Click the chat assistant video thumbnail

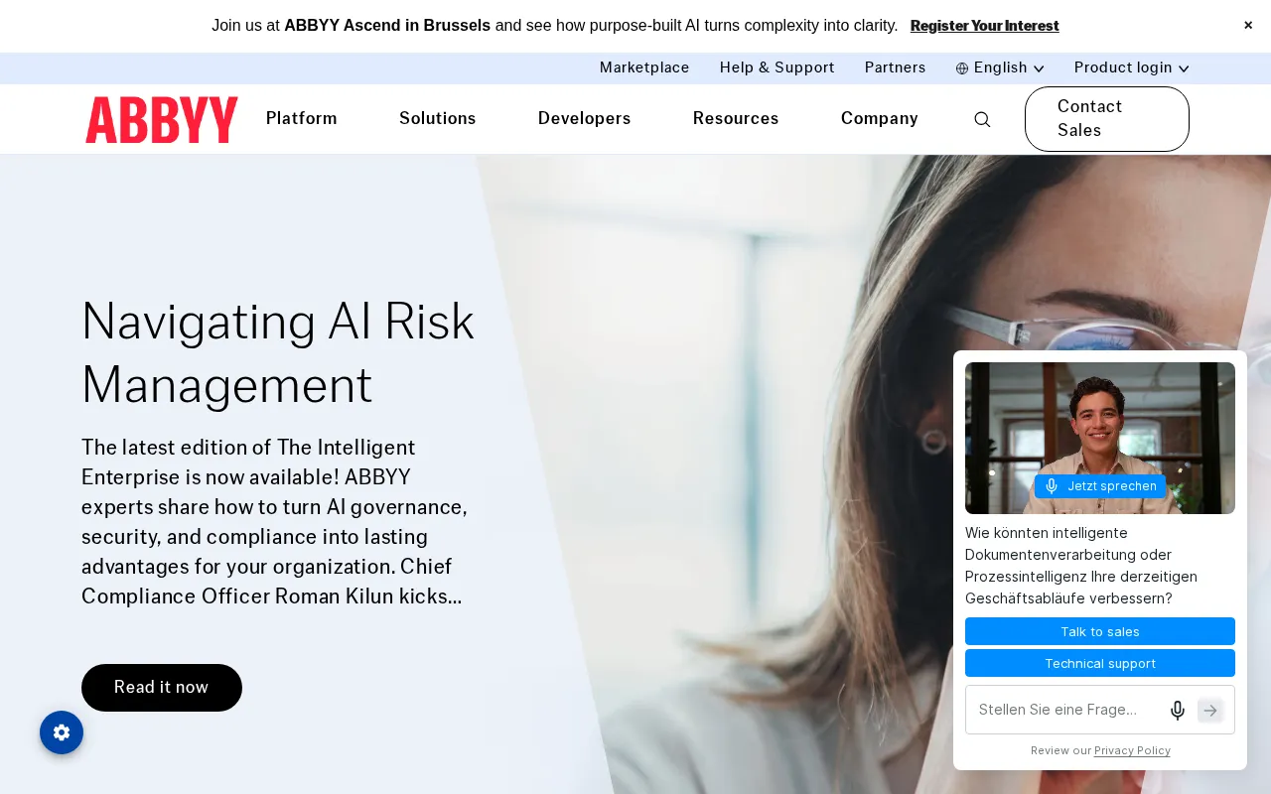[1100, 438]
